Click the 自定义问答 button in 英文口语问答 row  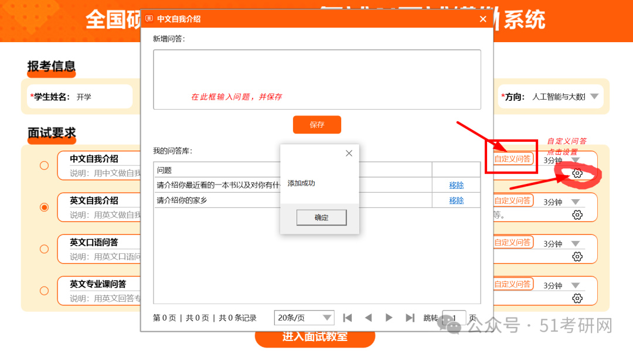(x=513, y=243)
